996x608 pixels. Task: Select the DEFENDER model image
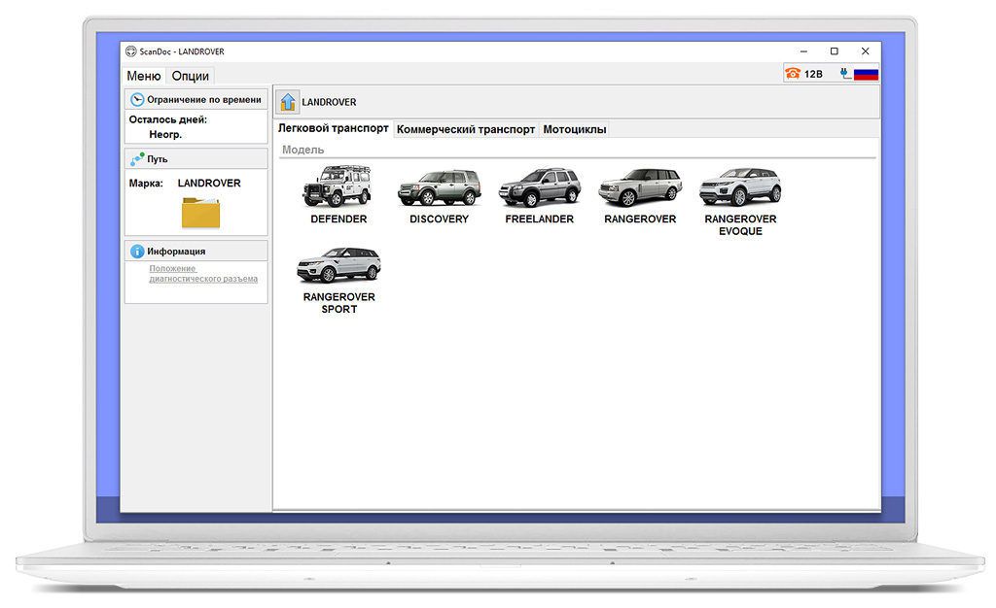click(338, 186)
